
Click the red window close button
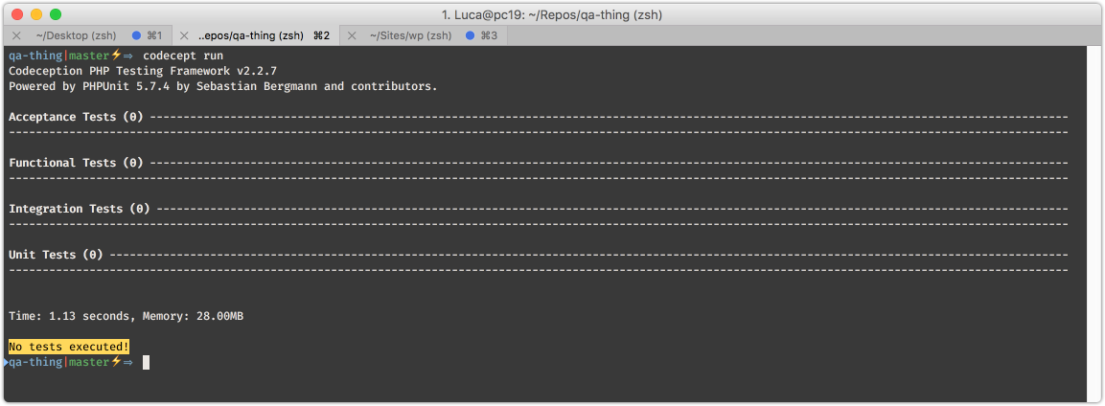coord(17,14)
